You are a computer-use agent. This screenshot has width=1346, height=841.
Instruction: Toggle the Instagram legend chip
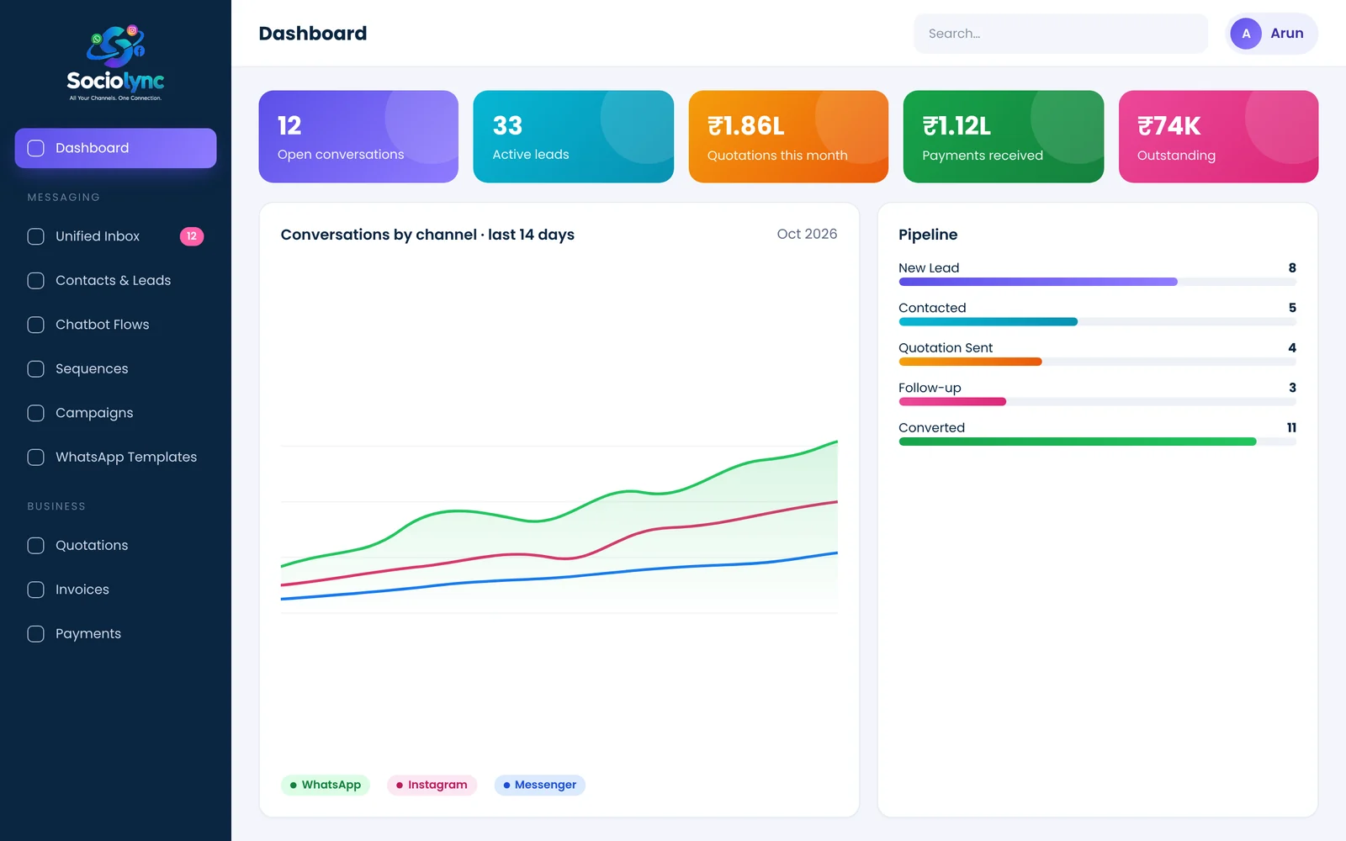point(432,785)
